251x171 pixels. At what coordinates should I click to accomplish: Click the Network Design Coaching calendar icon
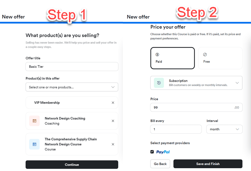34,121
